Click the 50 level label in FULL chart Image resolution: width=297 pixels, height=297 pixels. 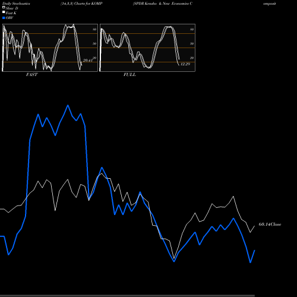coord(192,43)
